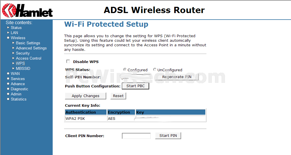Open the LAN page
The width and height of the screenshot is (291, 155).
point(14,33)
